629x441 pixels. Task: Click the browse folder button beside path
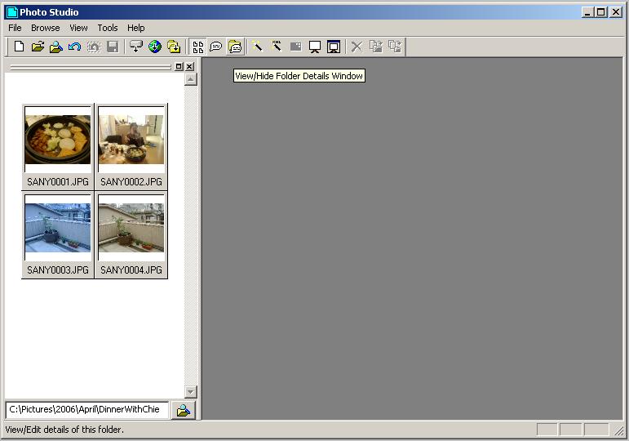(x=184, y=410)
